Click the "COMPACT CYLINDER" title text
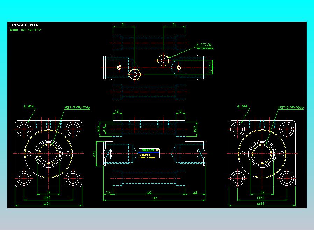This screenshot has height=230, width=314. (24, 25)
